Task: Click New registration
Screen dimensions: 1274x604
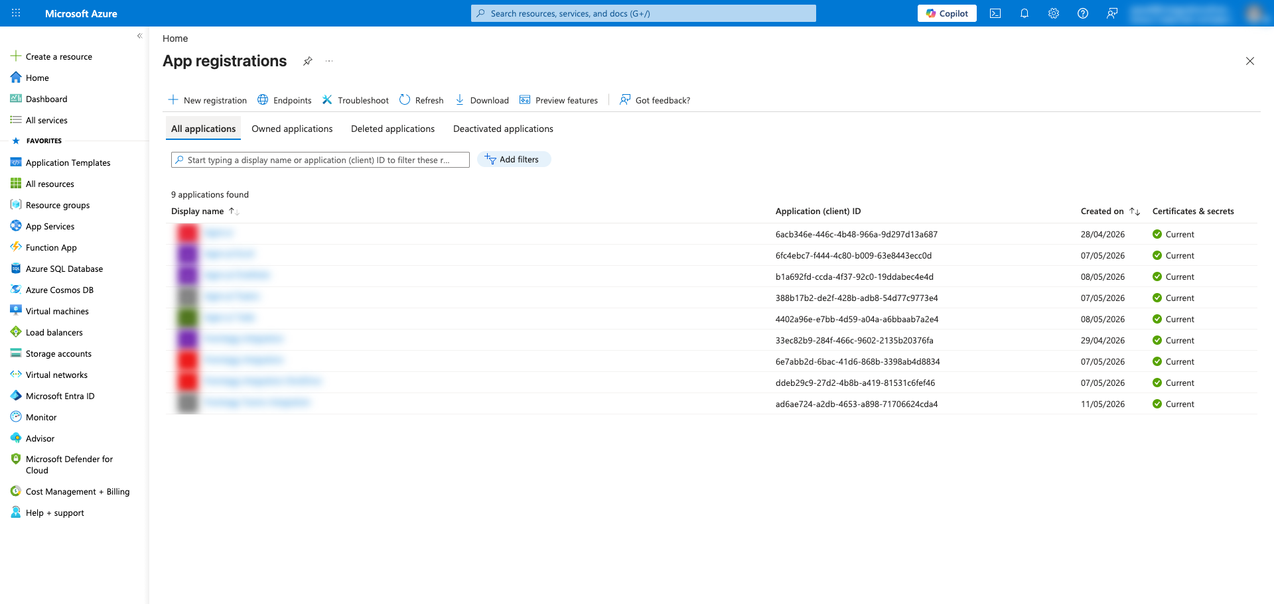Action: pos(208,100)
